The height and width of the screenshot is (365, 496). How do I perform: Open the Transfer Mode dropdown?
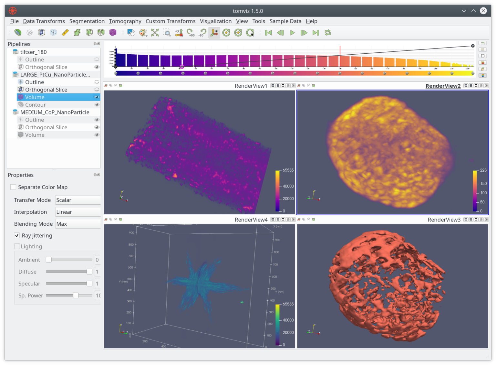click(77, 200)
